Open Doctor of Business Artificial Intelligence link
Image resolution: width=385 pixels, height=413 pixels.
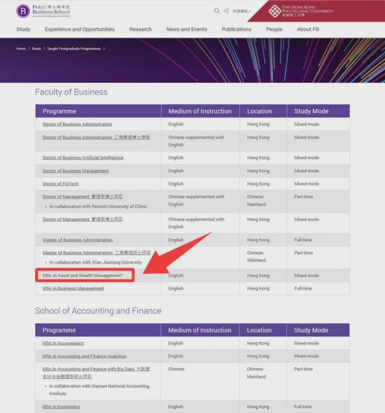[x=83, y=158]
